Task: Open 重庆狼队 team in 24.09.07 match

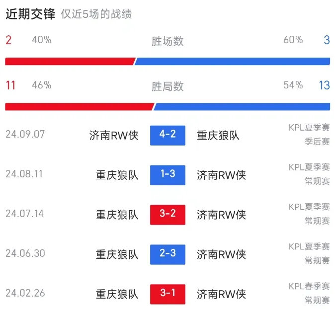Action: 218,136
